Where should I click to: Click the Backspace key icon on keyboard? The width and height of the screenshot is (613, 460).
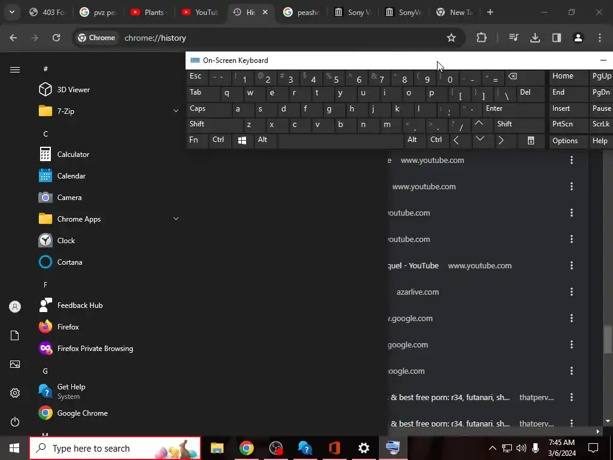pos(524,77)
